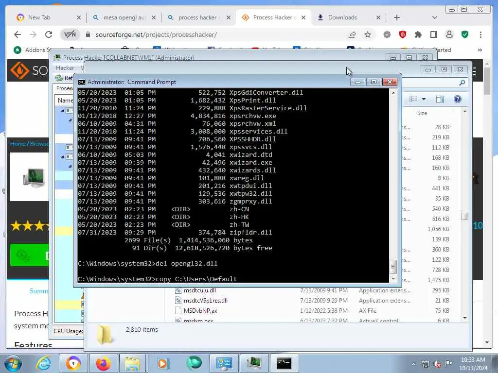Switch to Process Hacker taskbar icon

point(253,363)
